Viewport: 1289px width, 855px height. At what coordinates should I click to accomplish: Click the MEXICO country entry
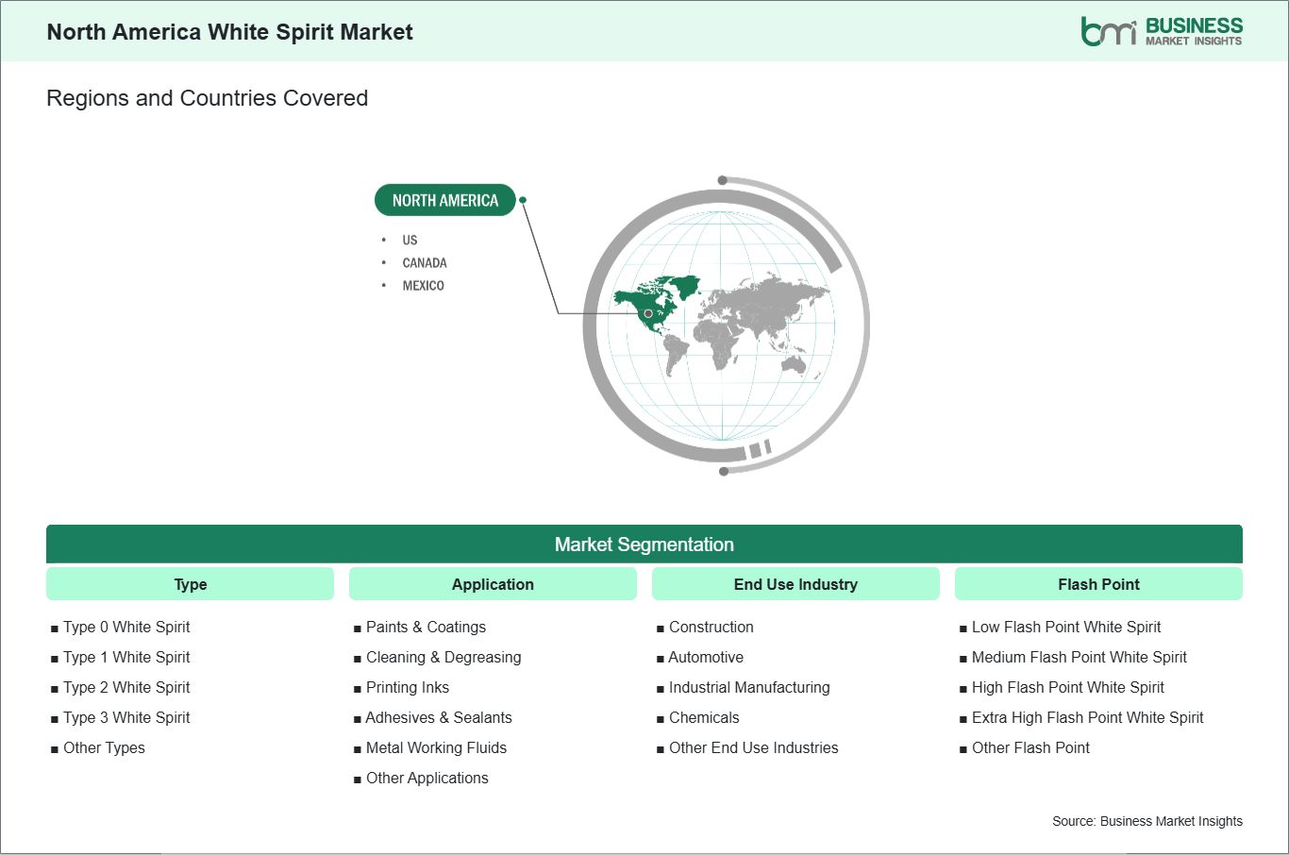423,285
